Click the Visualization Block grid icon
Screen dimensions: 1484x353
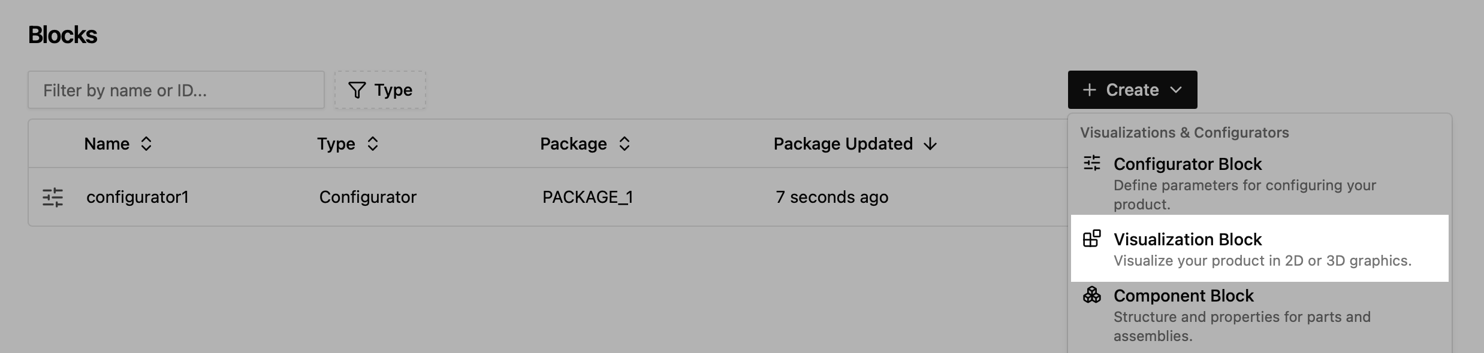coord(1091,239)
